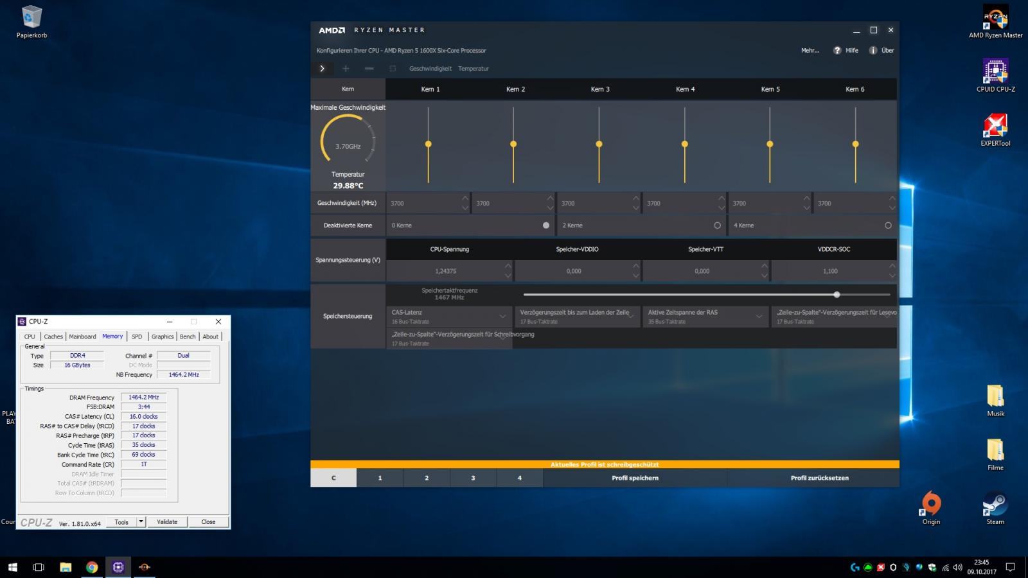Switch to the Caches tab in CPU-Z

tap(53, 337)
